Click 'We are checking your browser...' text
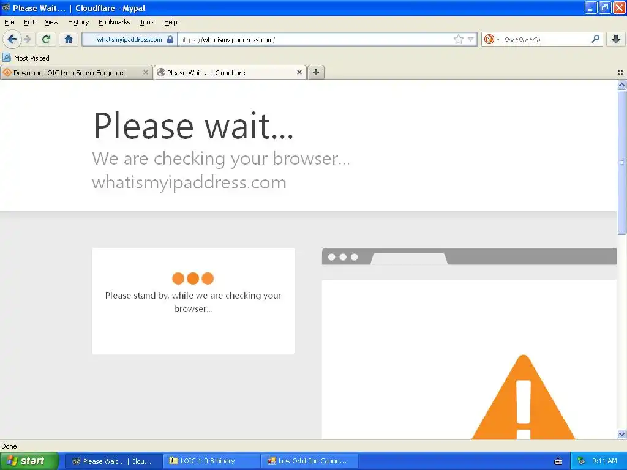Viewport: 627px width, 470px height. pyautogui.click(x=220, y=159)
